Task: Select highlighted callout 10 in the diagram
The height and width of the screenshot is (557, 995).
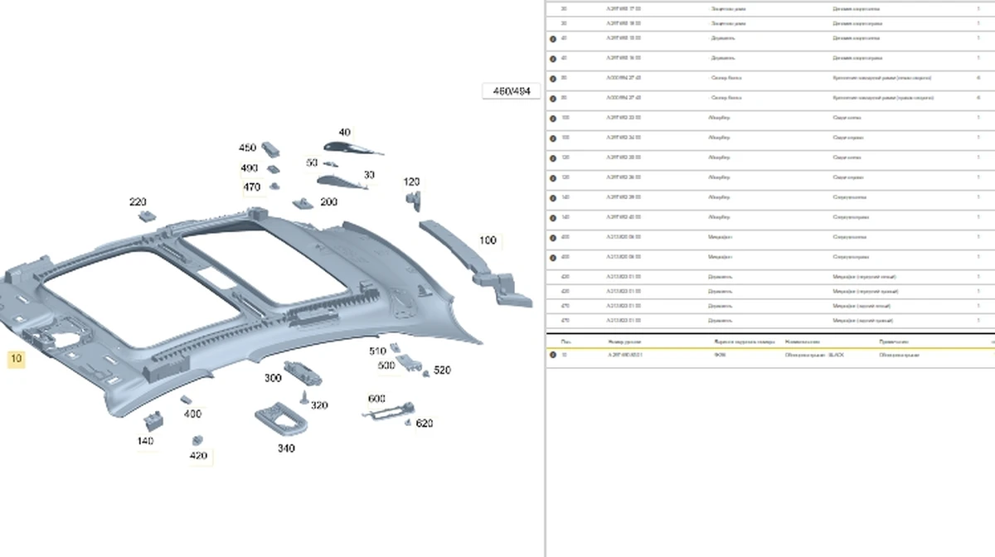Action: click(x=16, y=359)
